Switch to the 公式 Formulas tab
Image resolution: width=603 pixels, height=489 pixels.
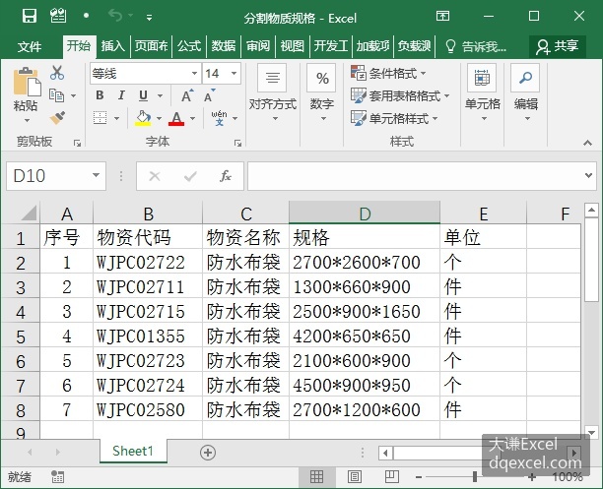[x=189, y=46]
